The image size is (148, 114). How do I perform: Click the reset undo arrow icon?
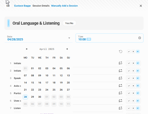[x=121, y=52]
